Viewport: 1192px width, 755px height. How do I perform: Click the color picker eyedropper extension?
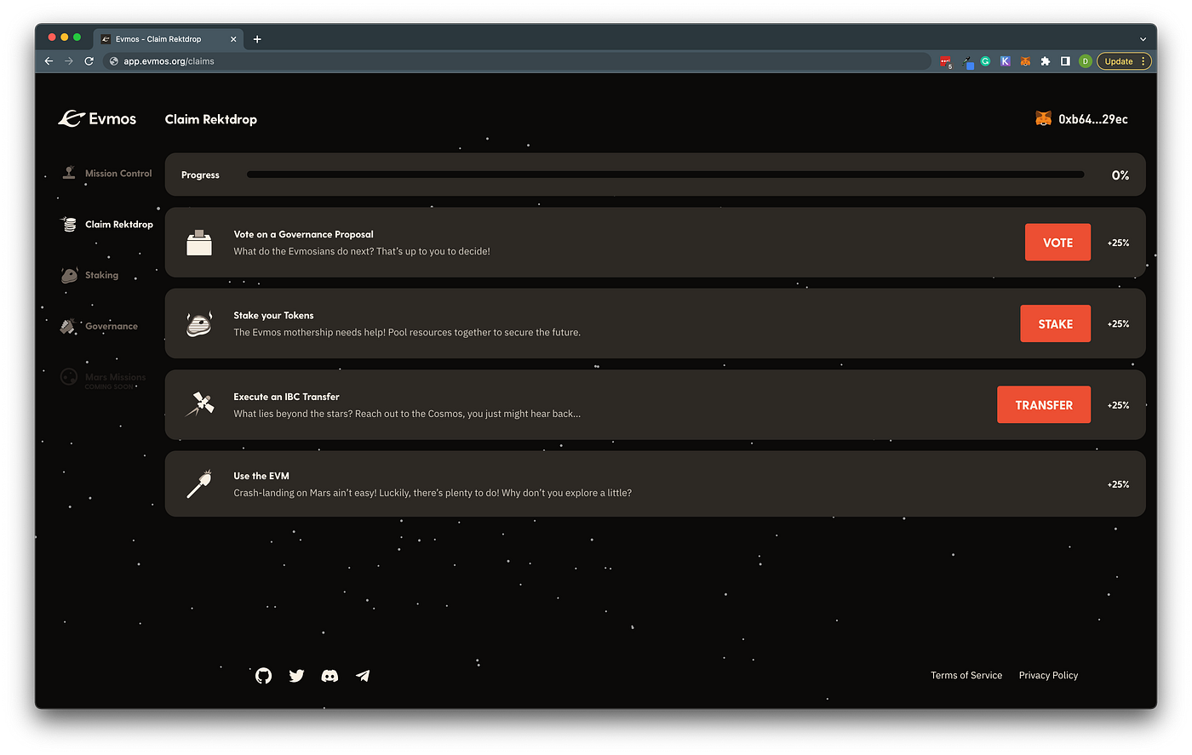point(967,61)
